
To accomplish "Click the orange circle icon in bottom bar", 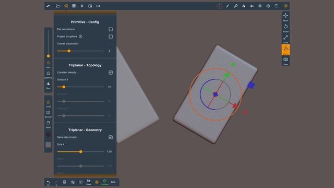I will click(x=97, y=182).
